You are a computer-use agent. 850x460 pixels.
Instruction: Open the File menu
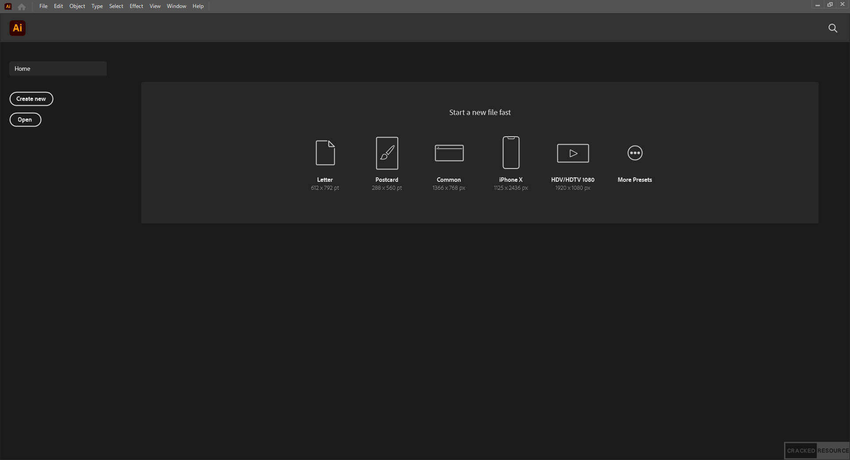click(43, 6)
